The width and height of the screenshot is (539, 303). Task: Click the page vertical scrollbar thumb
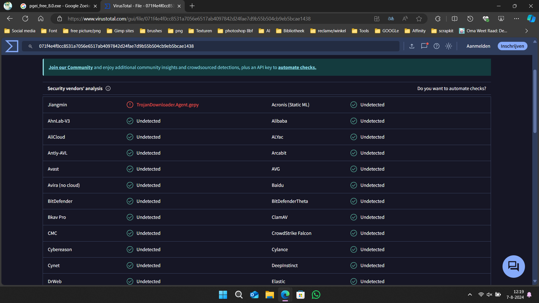click(535, 101)
